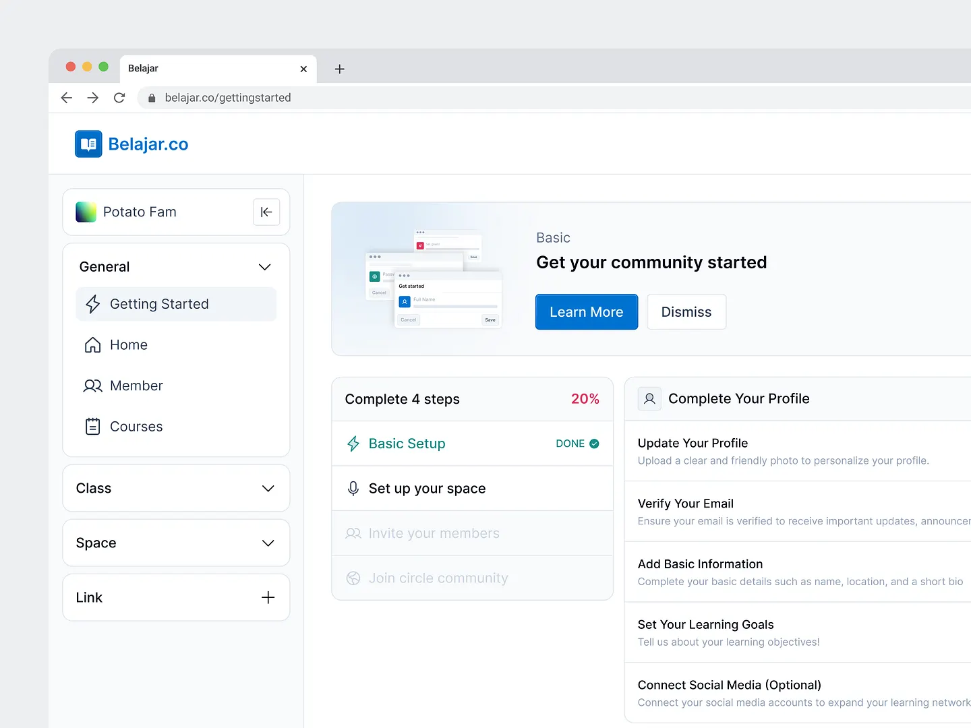Viewport: 971px width, 728px height.
Task: Click the browser forward arrow
Action: click(x=93, y=98)
